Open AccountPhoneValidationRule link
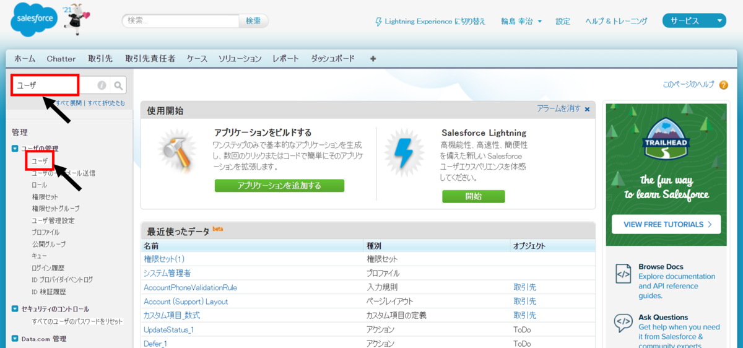Image resolution: width=743 pixels, height=348 pixels. 190,287
